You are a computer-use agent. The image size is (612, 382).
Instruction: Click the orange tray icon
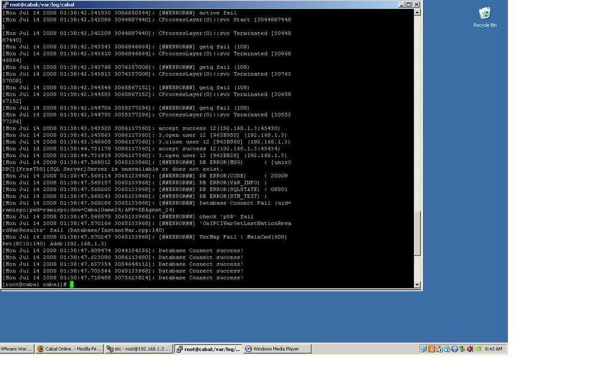click(432, 349)
